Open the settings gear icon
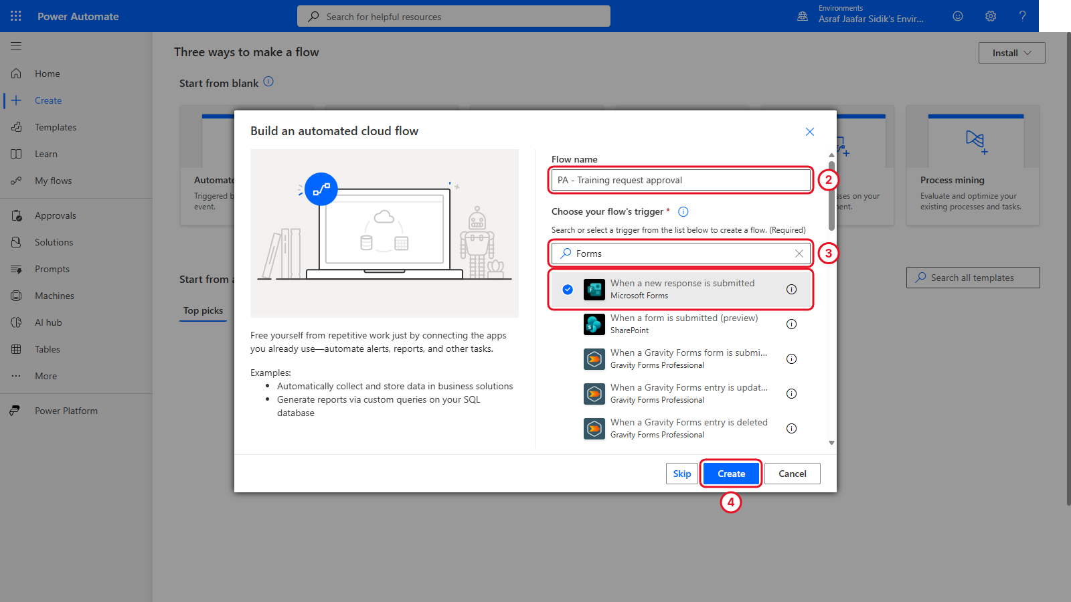This screenshot has width=1071, height=602. [991, 16]
